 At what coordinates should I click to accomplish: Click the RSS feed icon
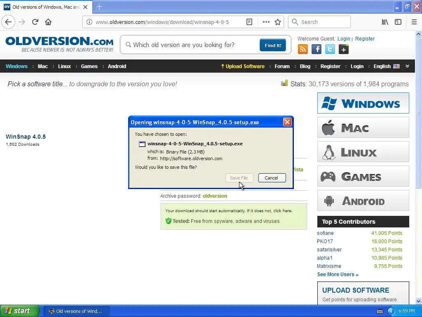point(303,50)
